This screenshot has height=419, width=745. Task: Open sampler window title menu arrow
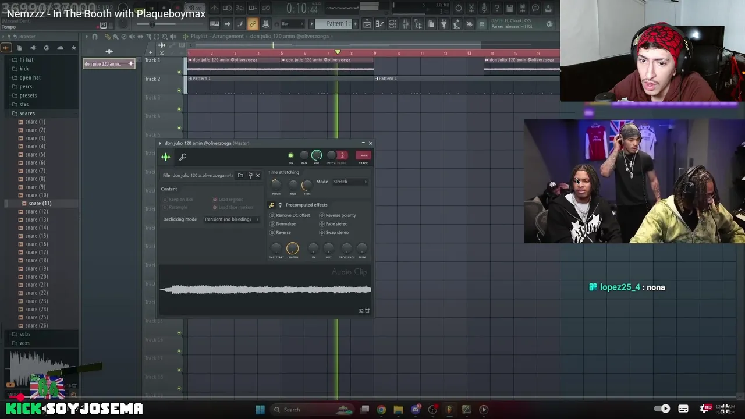[160, 143]
